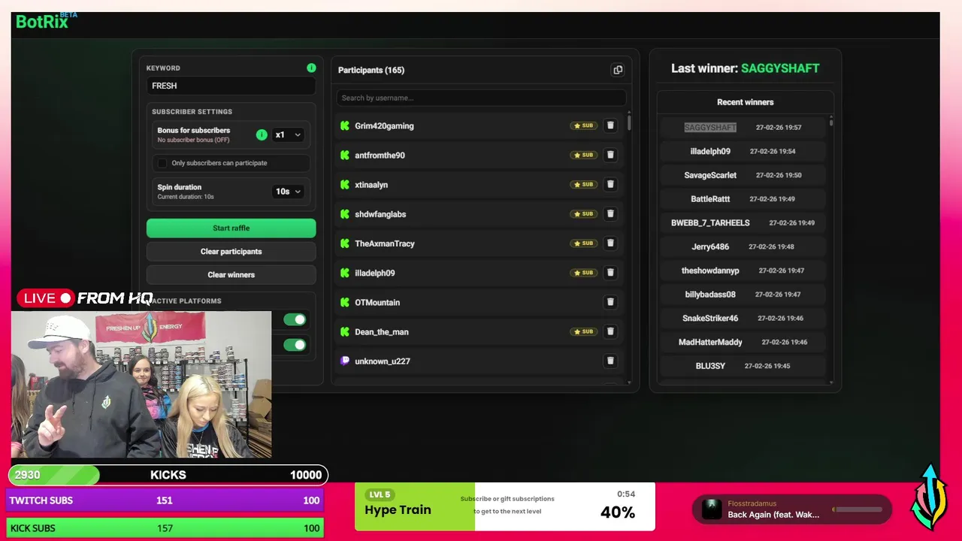Screen dimensions: 962x541
Task: Click album art icon in music widget
Action: [x=712, y=509]
